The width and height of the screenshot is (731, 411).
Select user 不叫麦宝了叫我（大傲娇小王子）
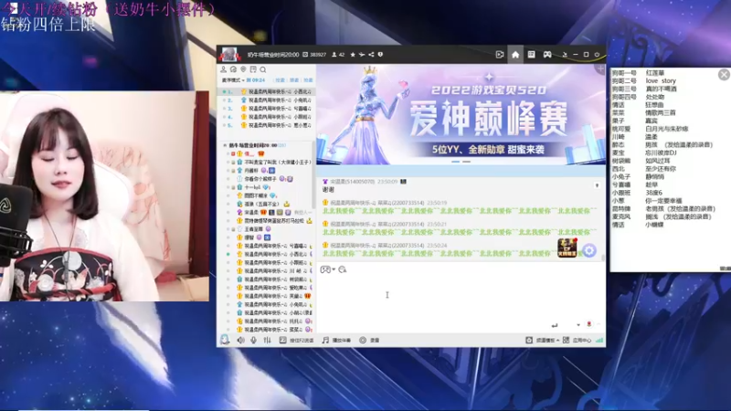point(278,163)
